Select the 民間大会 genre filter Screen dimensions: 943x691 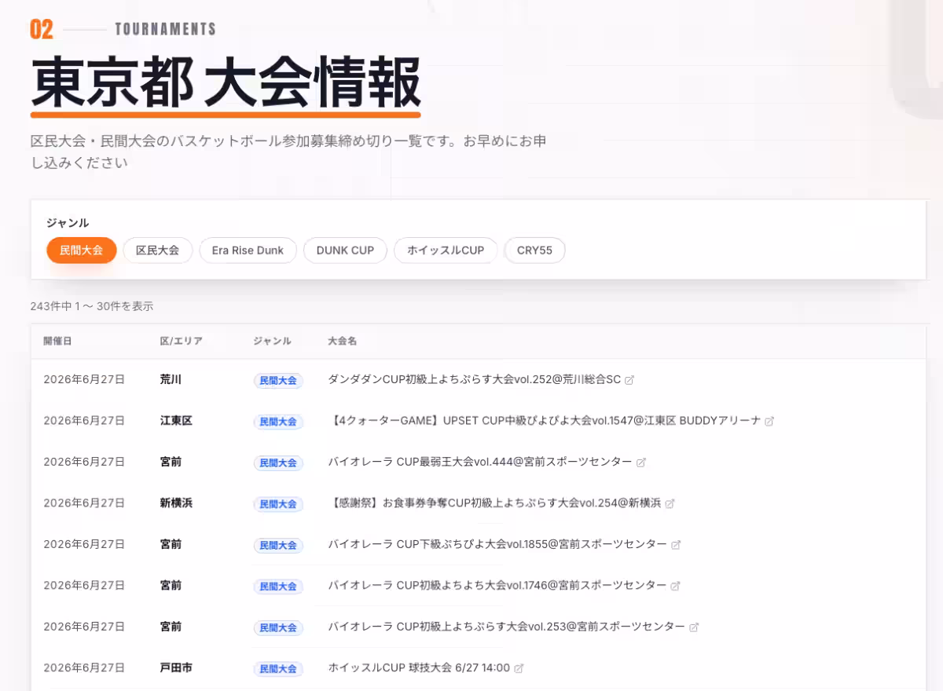pyautogui.click(x=82, y=250)
